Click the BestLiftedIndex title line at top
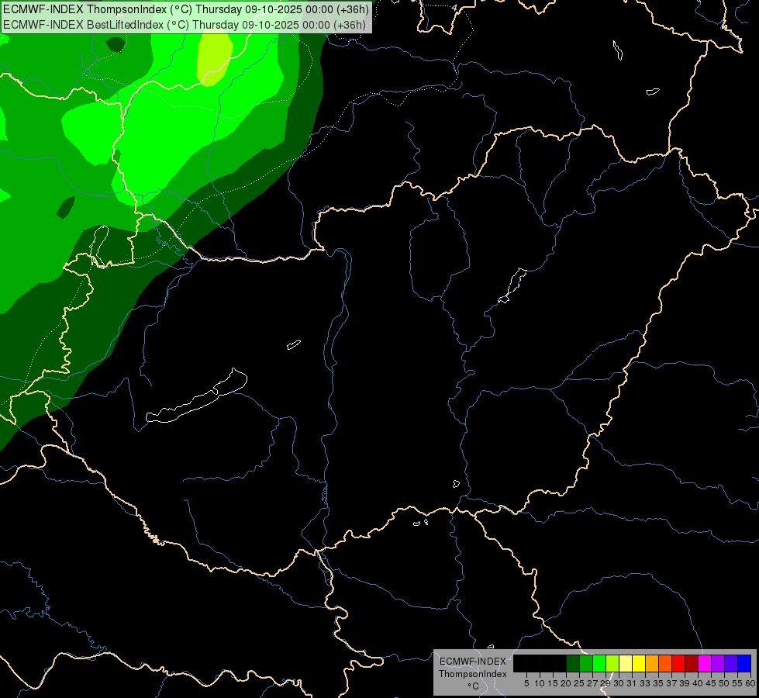Viewport: 759px width, 698px height. point(184,25)
